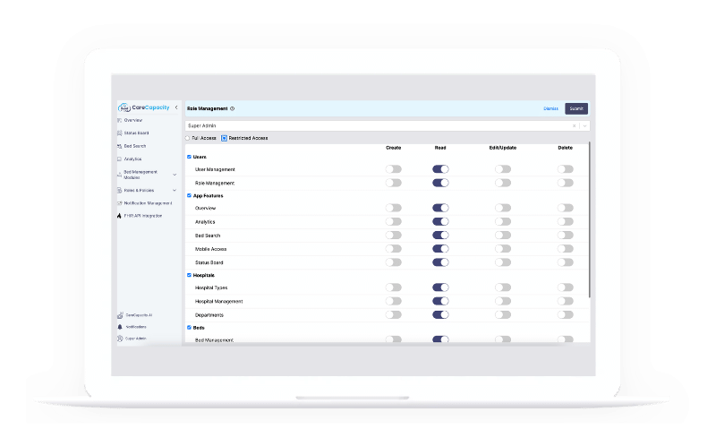716x446 pixels.
Task: Collapse the sidebar with the chevron arrow
Action: coord(175,107)
